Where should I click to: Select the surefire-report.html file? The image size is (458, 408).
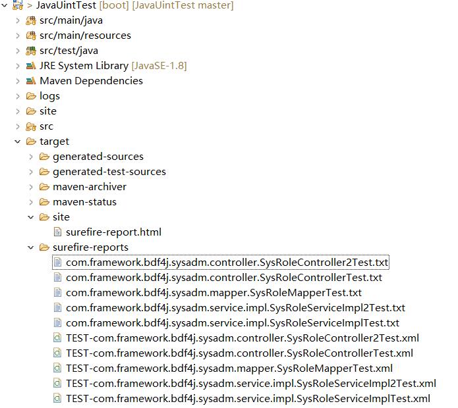tap(113, 232)
